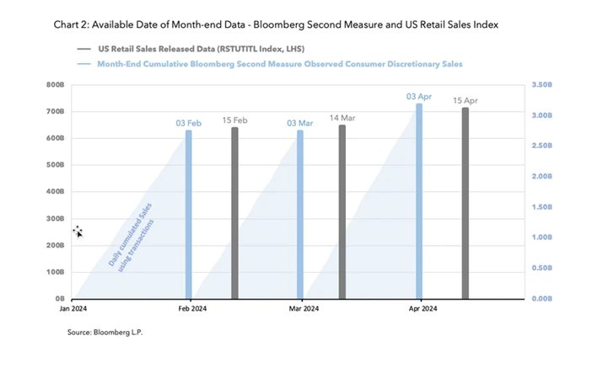603x378 pixels.
Task: Click the 800B left axis label
Action: 56,85
